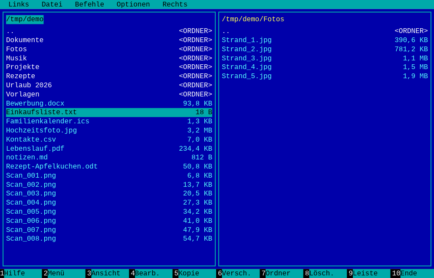Select the Musik folder row

point(109,58)
